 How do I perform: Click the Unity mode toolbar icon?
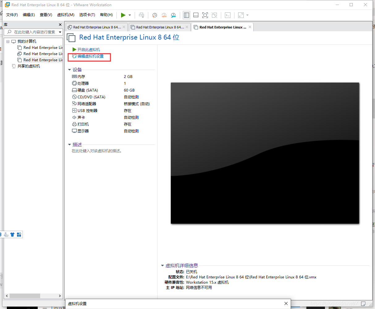[x=214, y=15]
